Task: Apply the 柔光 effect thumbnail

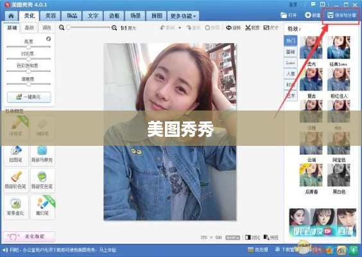Action: pos(311,48)
